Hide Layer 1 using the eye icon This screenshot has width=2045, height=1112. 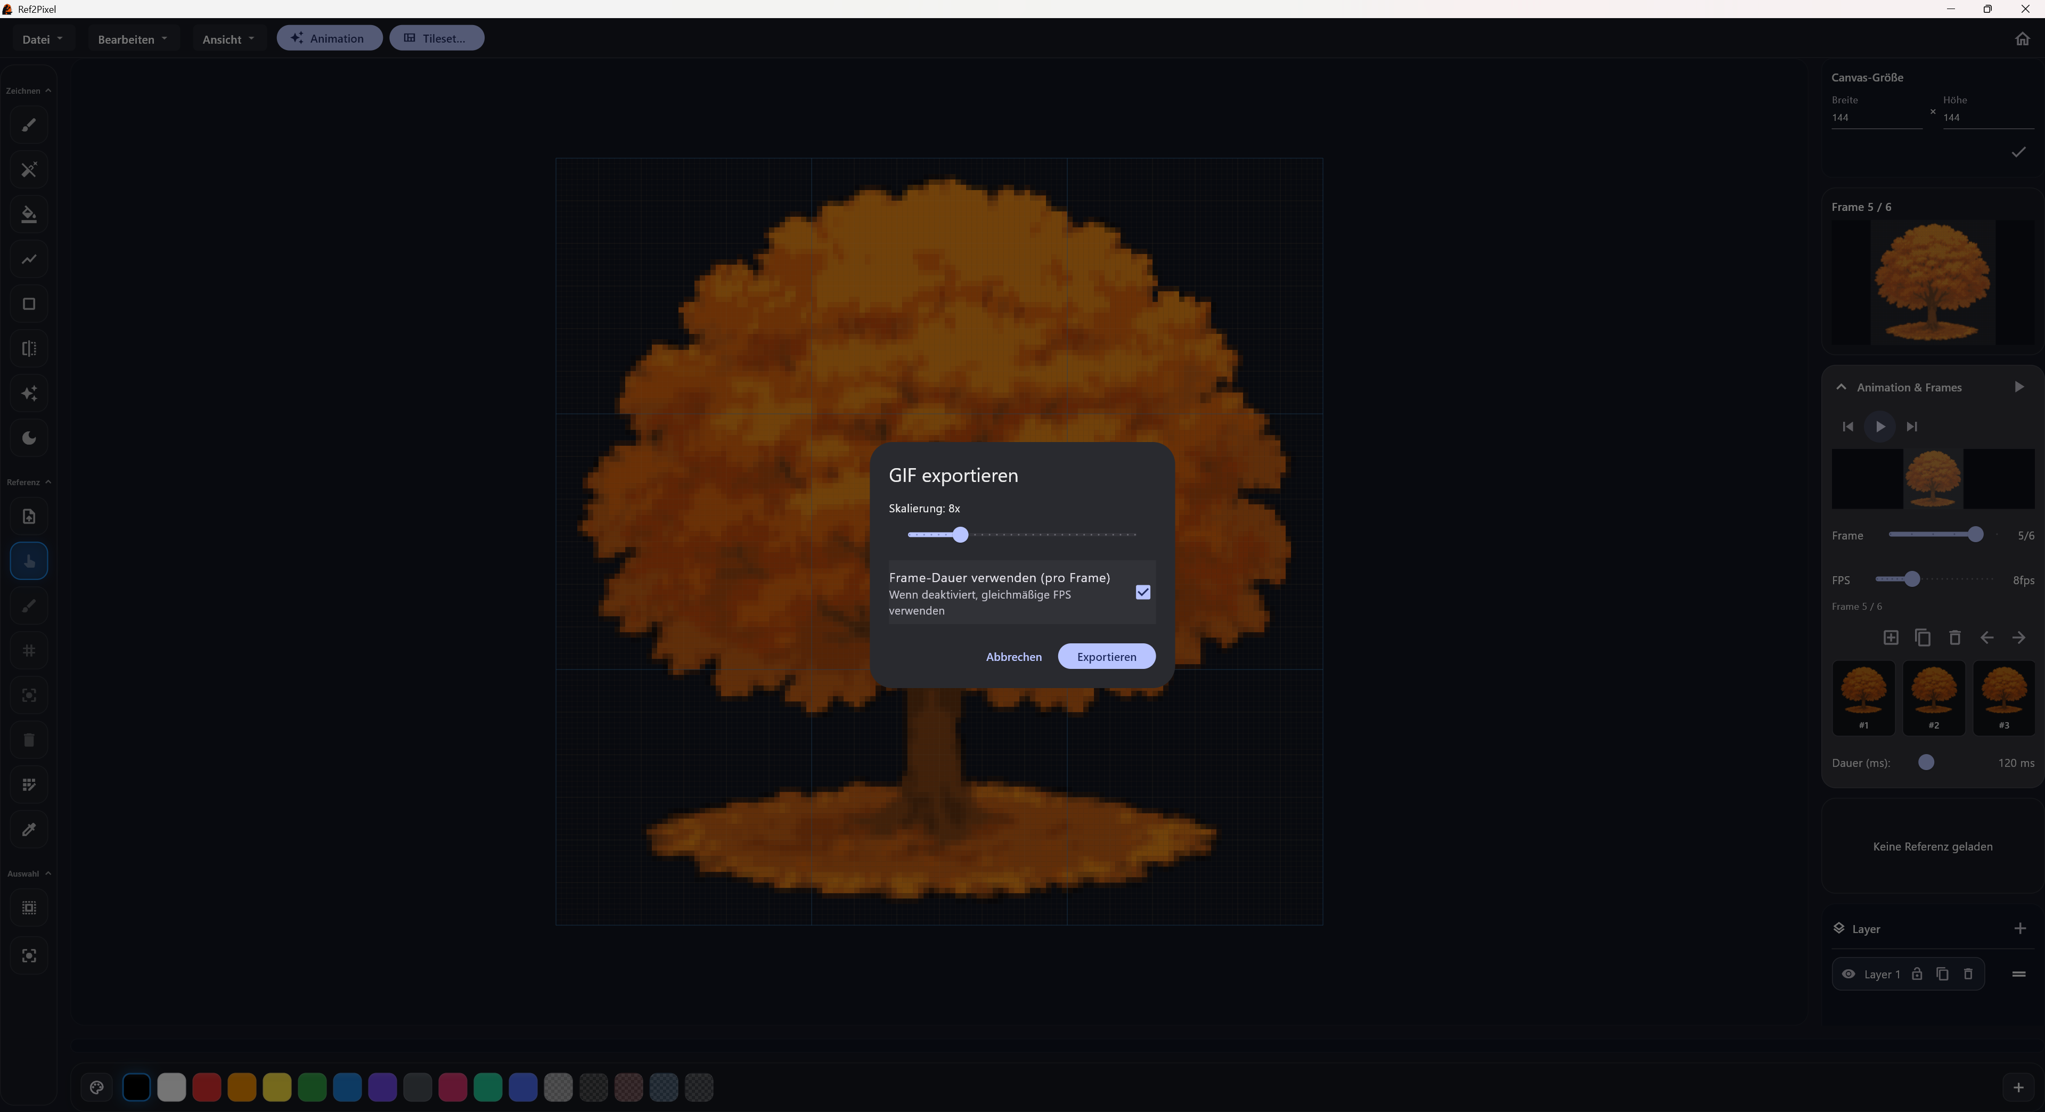coord(1848,974)
